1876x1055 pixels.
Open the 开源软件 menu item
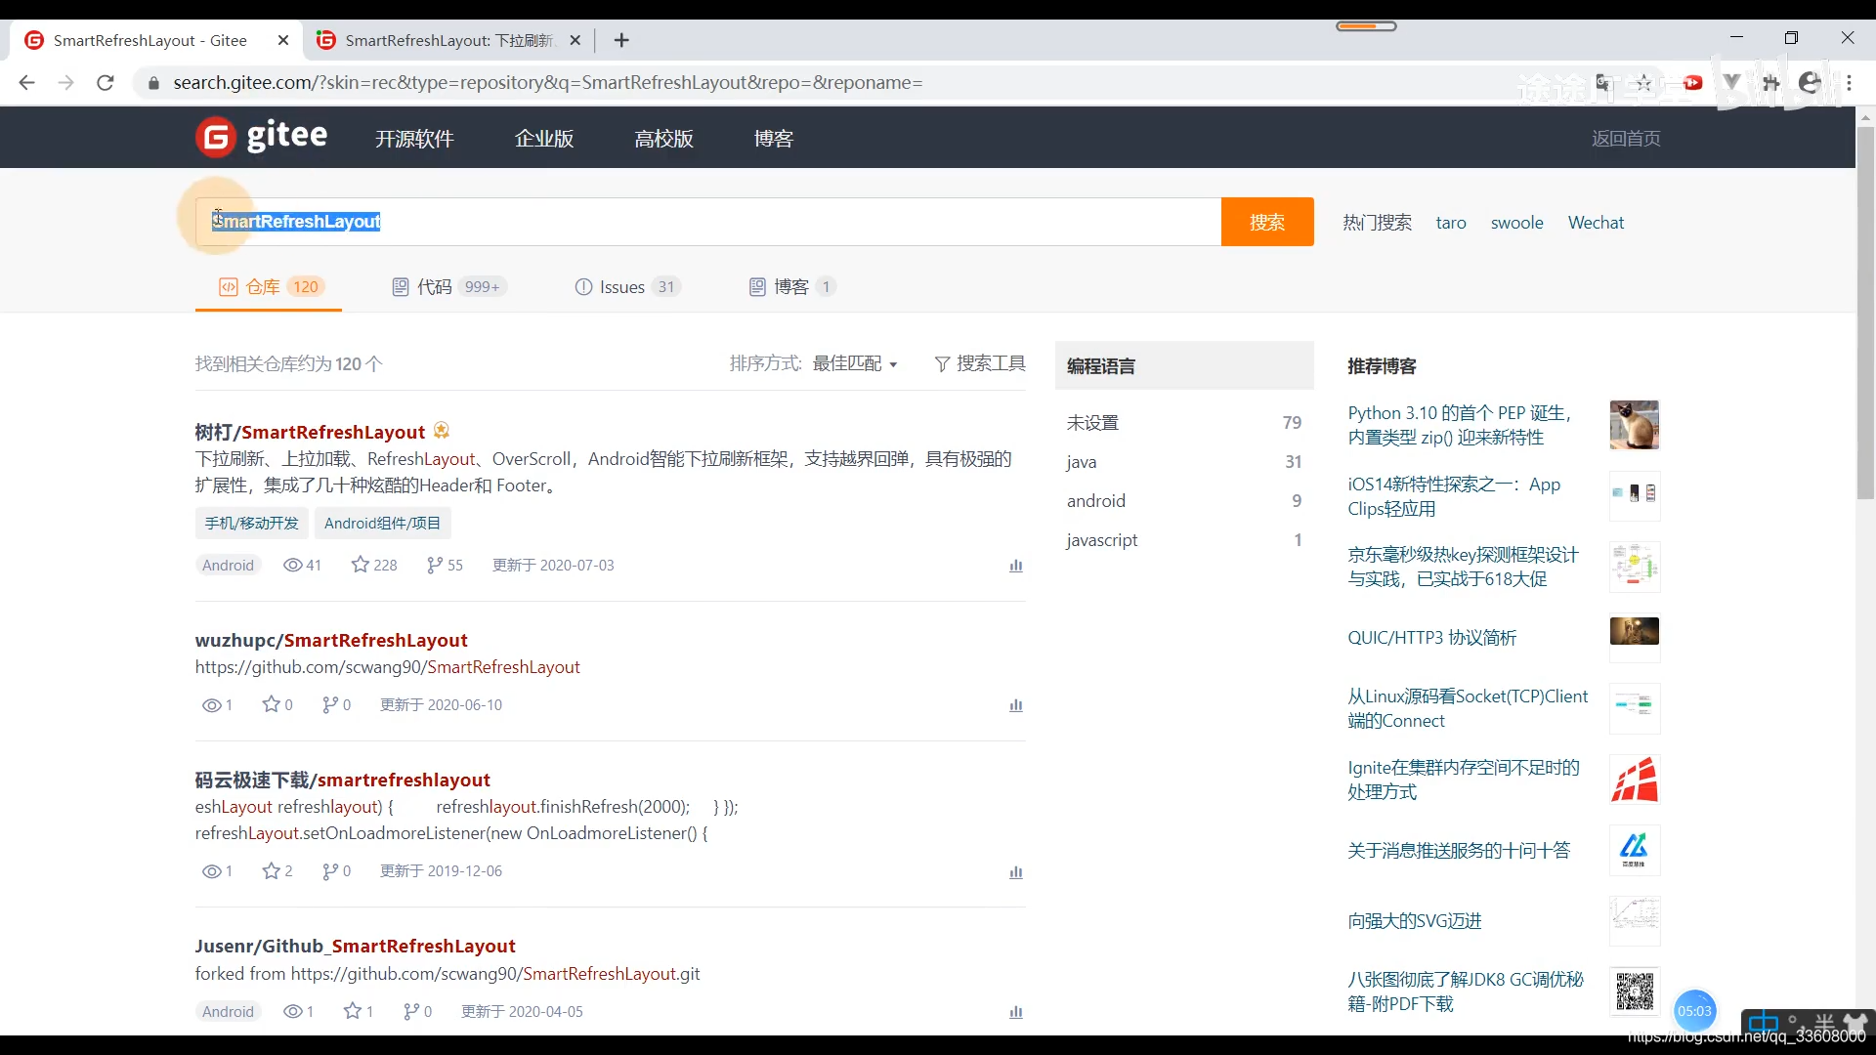[x=414, y=138]
